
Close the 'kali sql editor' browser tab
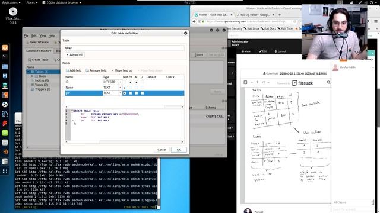tap(273, 15)
